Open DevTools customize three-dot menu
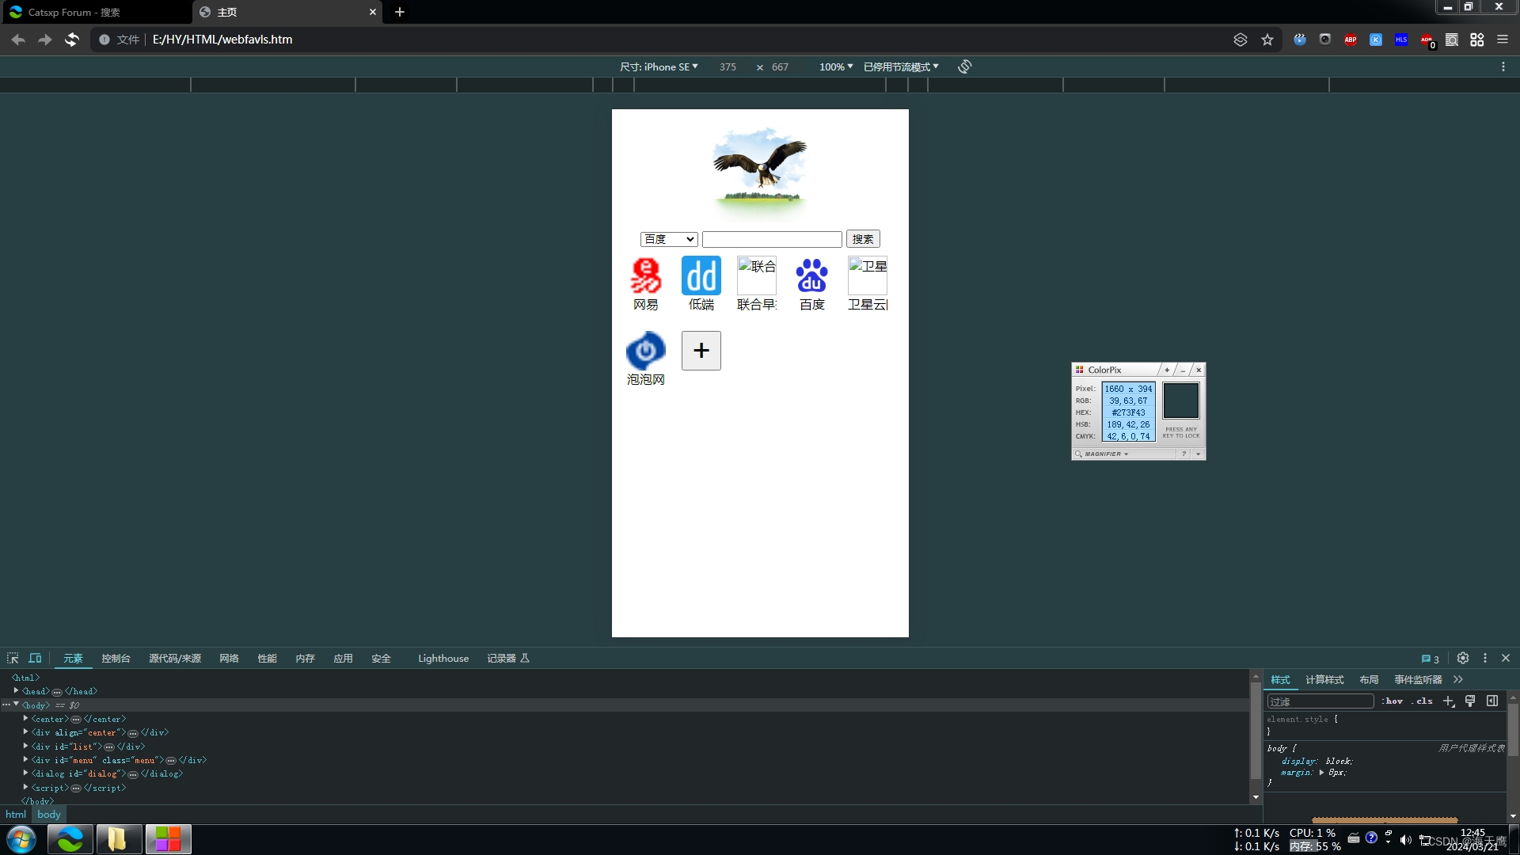 (x=1485, y=658)
